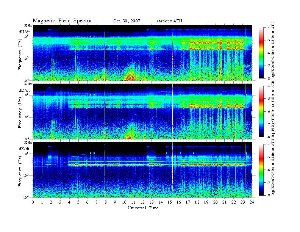
Task: Click hour "12" on the Universal Time axis
Action: [142, 202]
